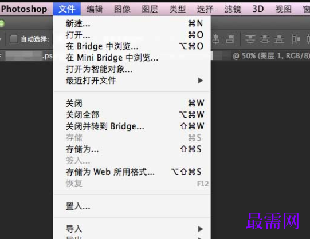This screenshot has width=310, height=239.
Task: Choose 关闭全部 menu item
Action: pyautogui.click(x=132, y=115)
